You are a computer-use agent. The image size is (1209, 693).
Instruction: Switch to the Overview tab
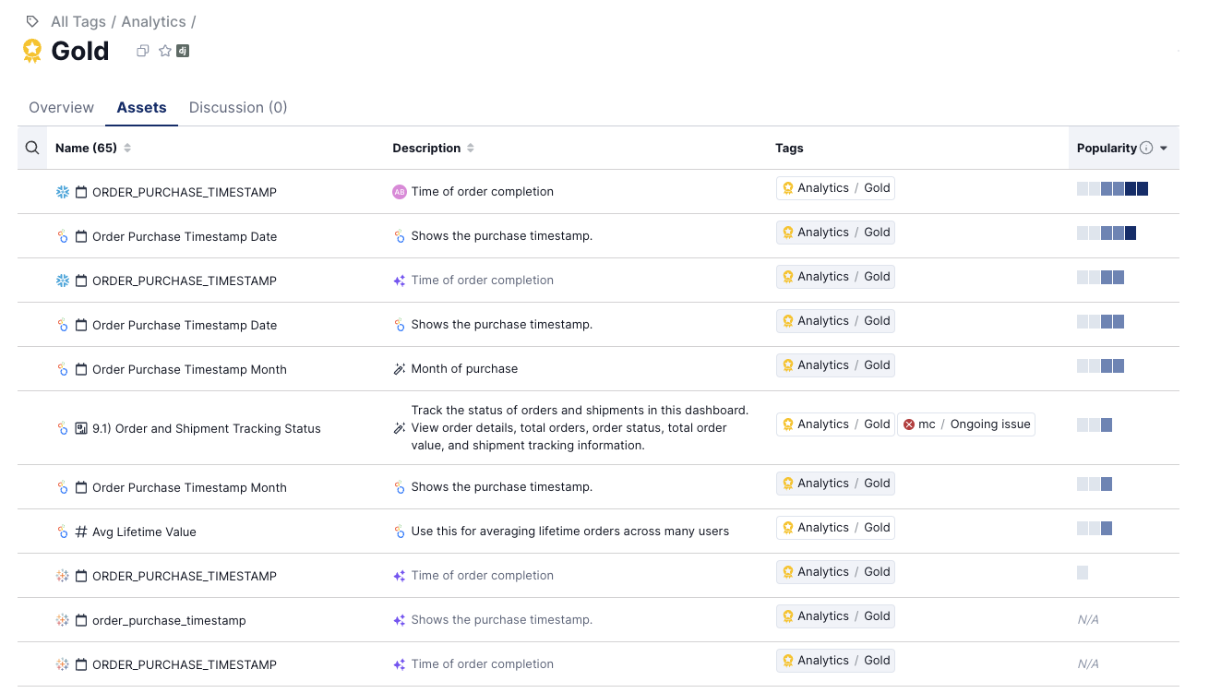tap(61, 107)
